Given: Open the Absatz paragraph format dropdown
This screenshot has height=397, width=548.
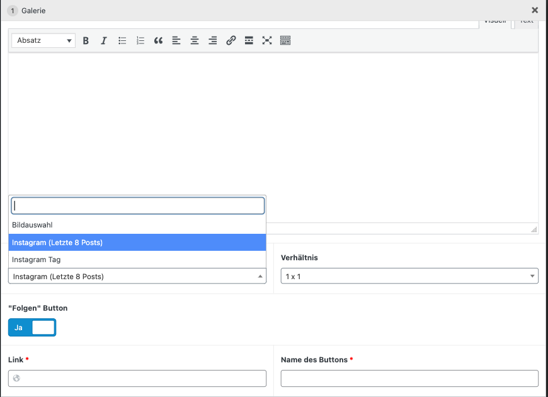Looking at the screenshot, I should [43, 40].
